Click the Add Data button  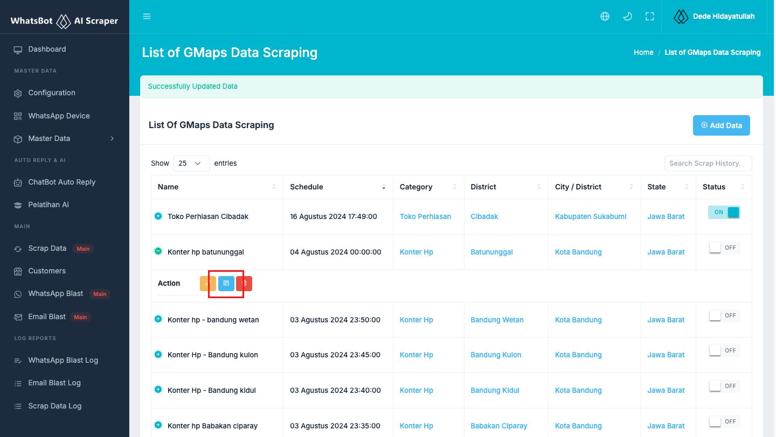722,125
